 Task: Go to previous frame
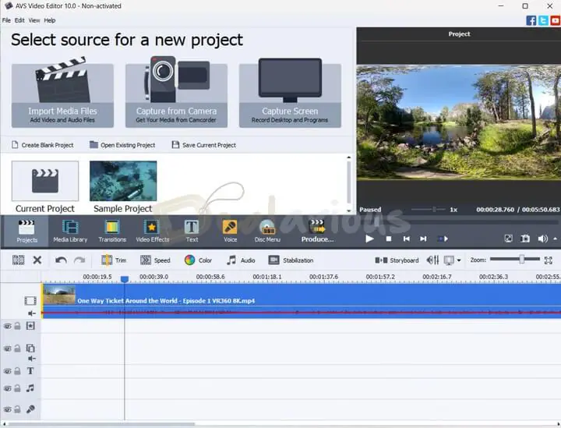coord(406,239)
